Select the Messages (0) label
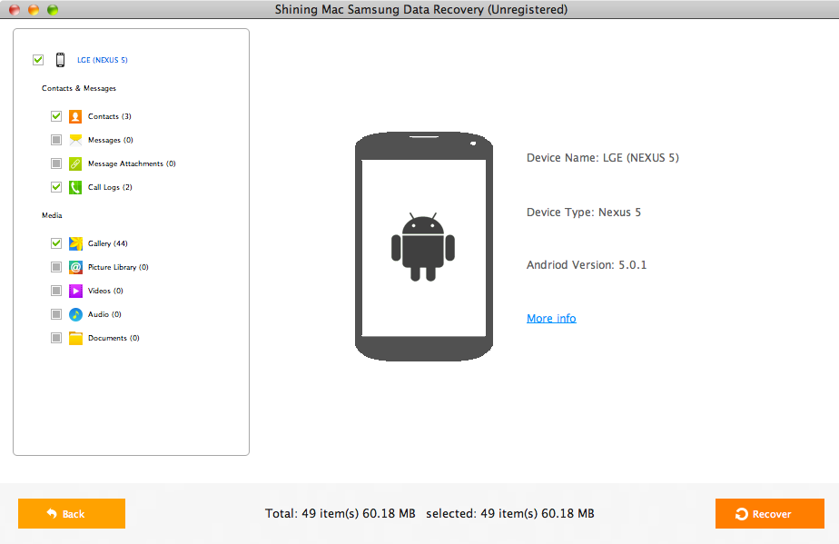The width and height of the screenshot is (839, 544). 110,140
